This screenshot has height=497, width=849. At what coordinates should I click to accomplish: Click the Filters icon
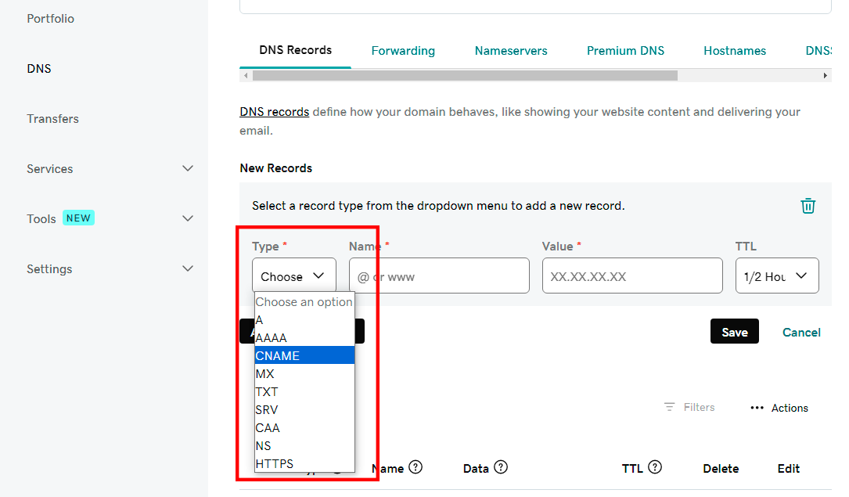[669, 407]
